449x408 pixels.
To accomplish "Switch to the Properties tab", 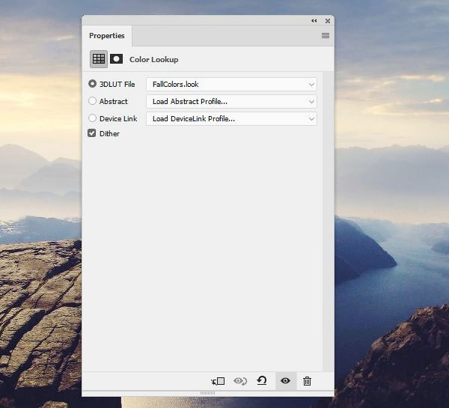I will [107, 35].
